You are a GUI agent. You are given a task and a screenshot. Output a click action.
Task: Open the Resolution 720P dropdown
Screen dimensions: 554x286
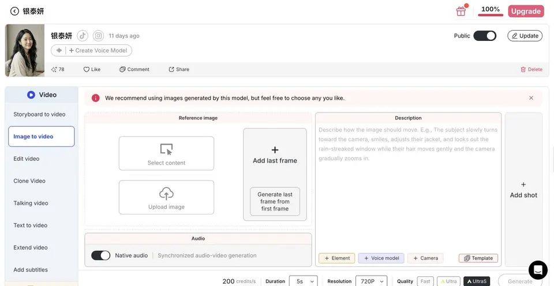point(371,281)
